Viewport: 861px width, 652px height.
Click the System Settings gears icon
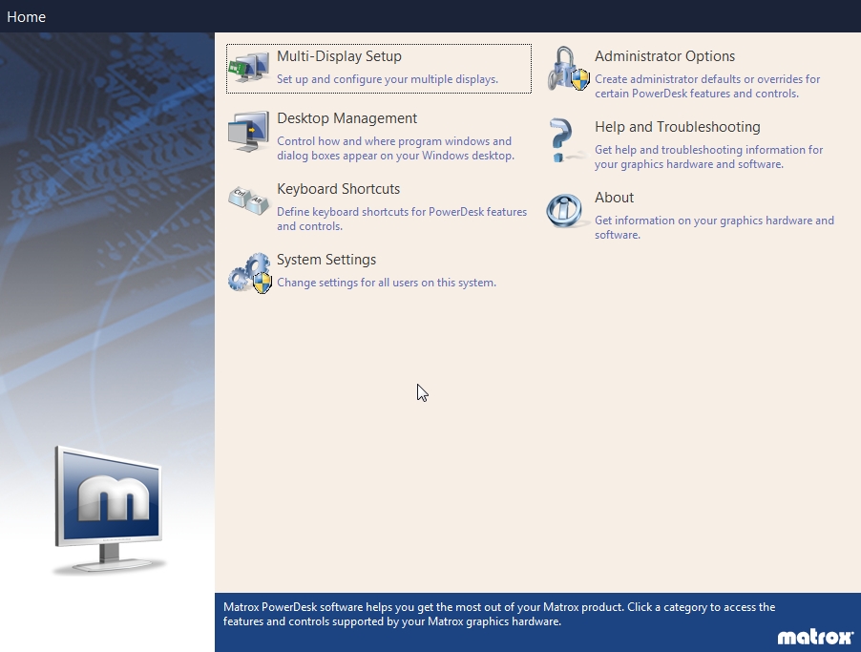pyautogui.click(x=250, y=273)
